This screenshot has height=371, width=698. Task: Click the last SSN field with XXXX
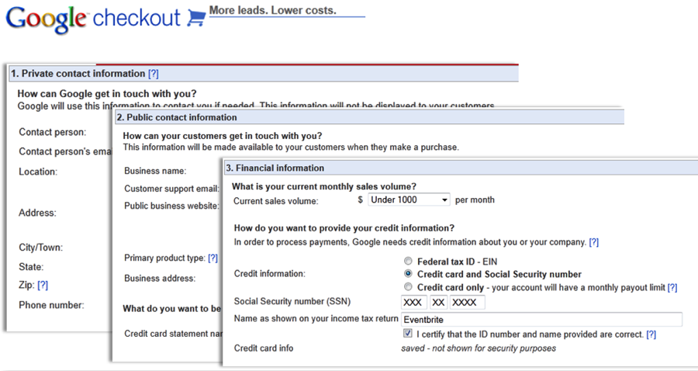tap(468, 303)
